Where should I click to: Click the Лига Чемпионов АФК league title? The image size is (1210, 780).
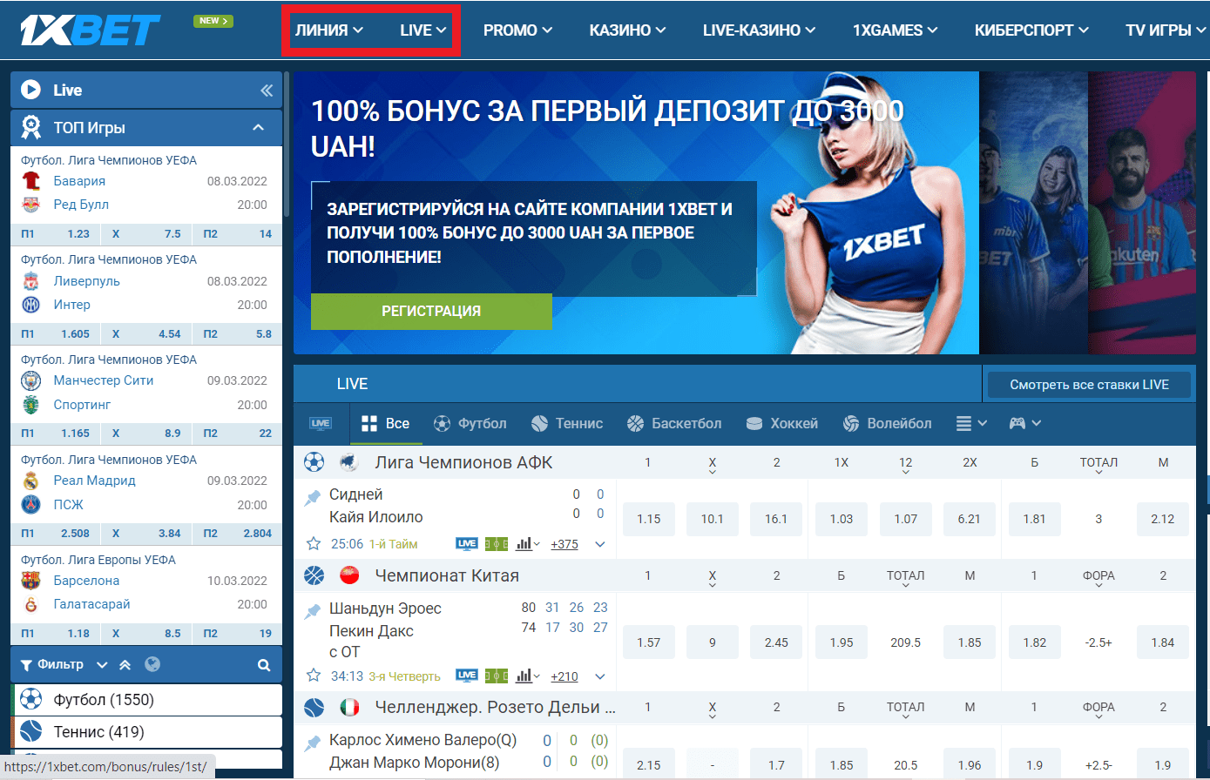(463, 462)
